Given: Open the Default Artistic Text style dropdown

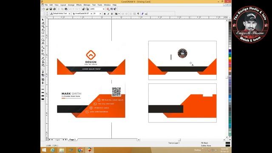Looking at the screenshot, I should [x=69, y=14].
